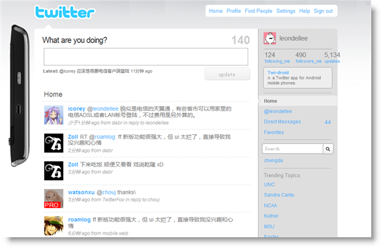Open the Zoll username in the RT tweet
Viewport: 381px width, 247px height.
[x=73, y=137]
